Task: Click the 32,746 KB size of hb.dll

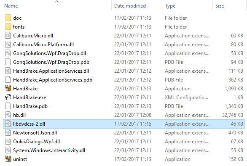Action: [x=233, y=115]
